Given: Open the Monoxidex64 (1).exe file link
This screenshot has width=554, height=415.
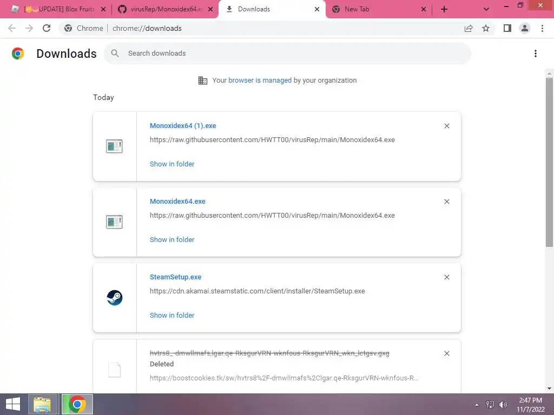Looking at the screenshot, I should tap(183, 125).
